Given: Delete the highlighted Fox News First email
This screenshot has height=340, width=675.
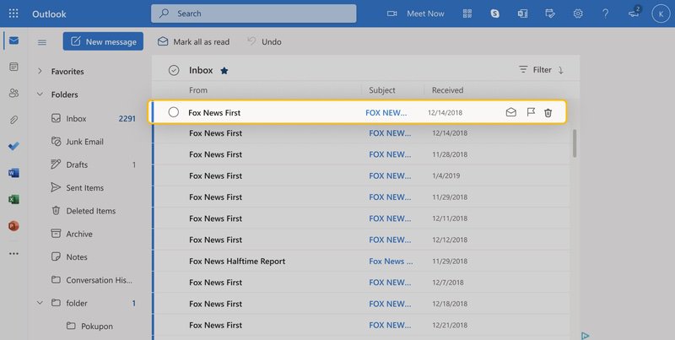Looking at the screenshot, I should click(548, 113).
